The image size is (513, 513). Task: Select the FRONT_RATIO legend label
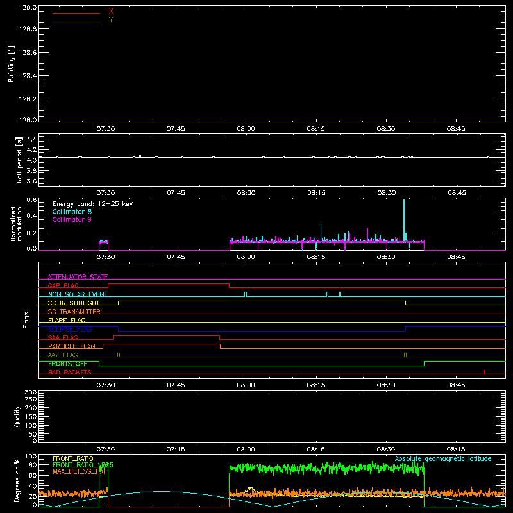tap(73, 458)
